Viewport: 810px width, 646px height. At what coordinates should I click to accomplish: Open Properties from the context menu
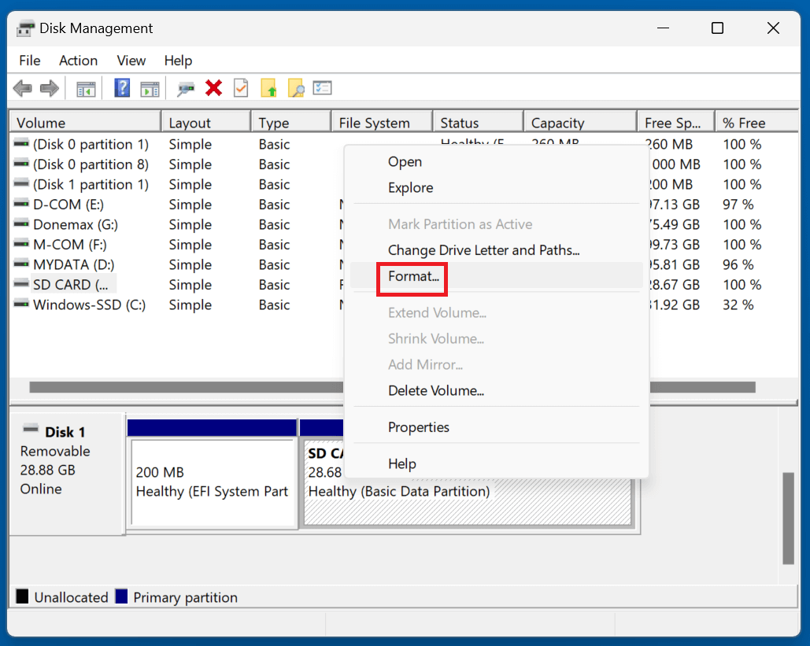click(x=419, y=426)
